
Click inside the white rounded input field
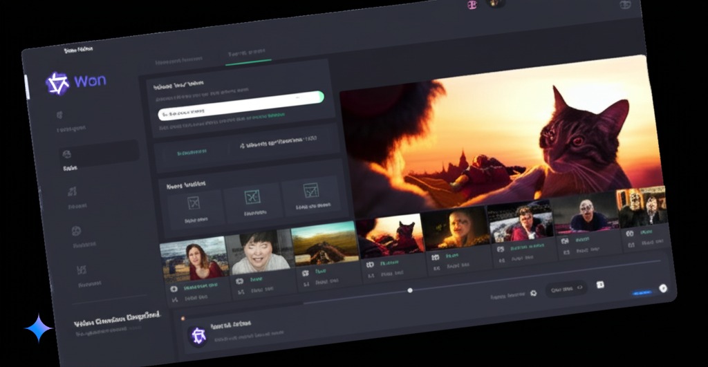point(240,105)
